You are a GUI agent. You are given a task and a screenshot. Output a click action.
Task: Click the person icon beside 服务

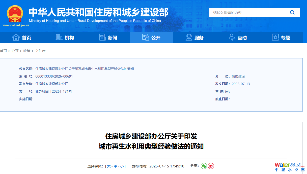[189, 37]
